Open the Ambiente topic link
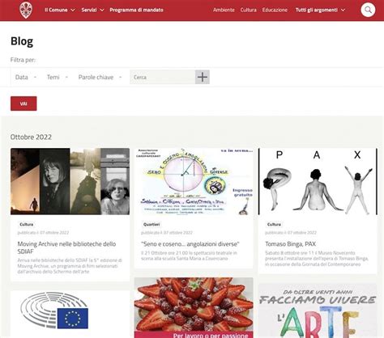The width and height of the screenshot is (384, 338). (x=224, y=10)
